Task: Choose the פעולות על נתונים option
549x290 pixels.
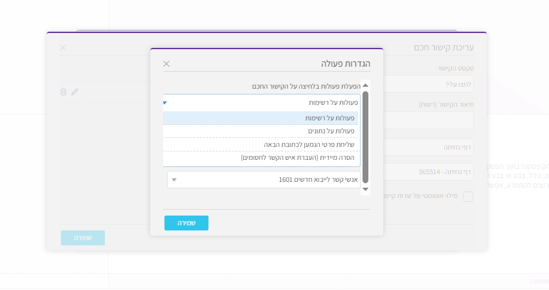Action: (260, 131)
